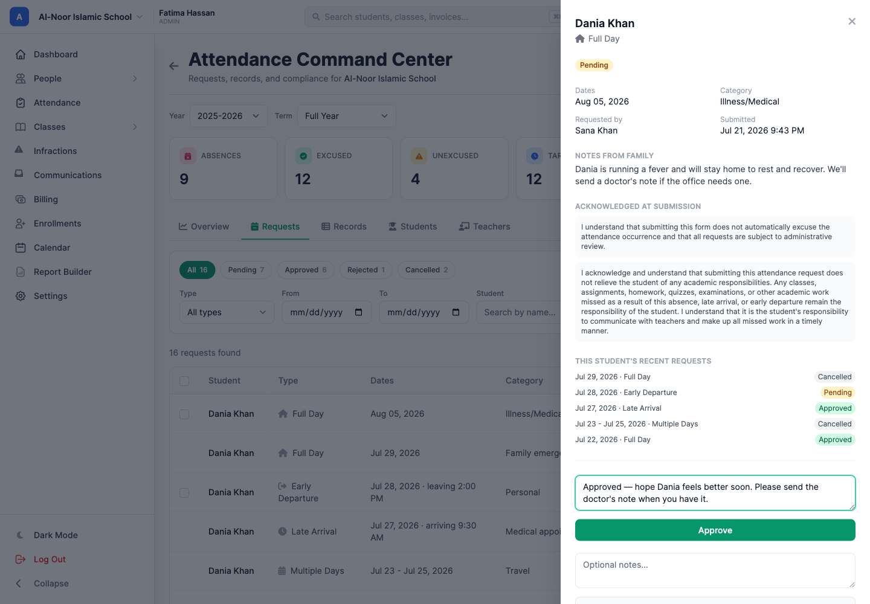Image resolution: width=870 pixels, height=604 pixels.
Task: Click the Student column header
Action: point(224,381)
